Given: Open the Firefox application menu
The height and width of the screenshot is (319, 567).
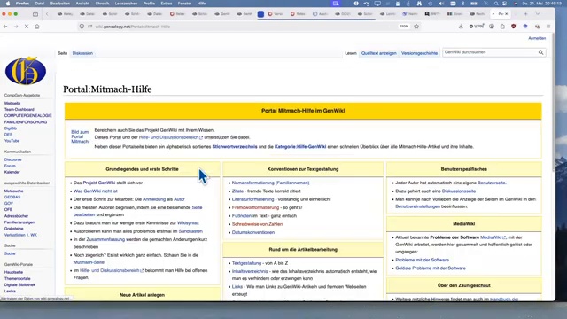Looking at the screenshot, I should (x=548, y=27).
